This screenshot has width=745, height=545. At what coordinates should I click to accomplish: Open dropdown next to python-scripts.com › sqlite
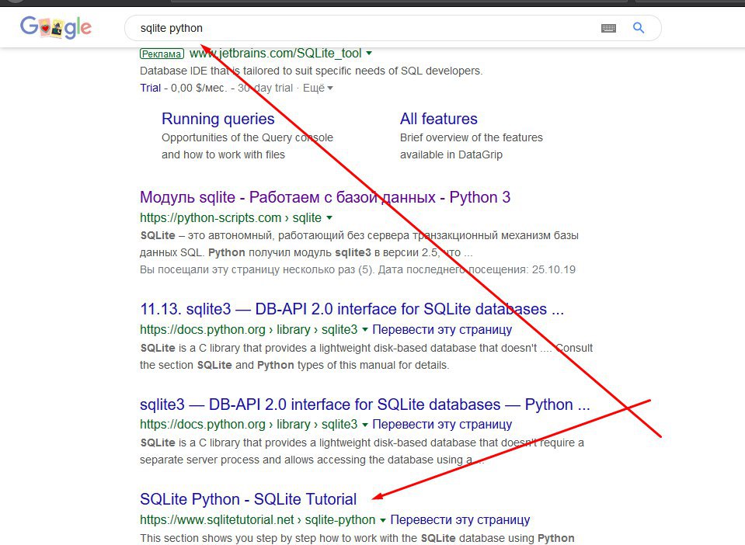329,217
